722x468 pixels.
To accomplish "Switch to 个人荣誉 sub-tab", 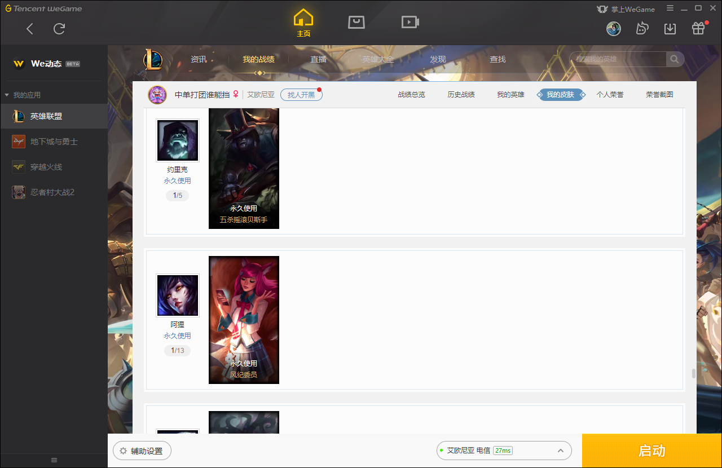I will [x=610, y=95].
